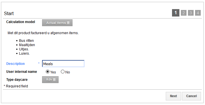The height and width of the screenshot is (105, 205).
Task: Open wizard step 4 indicator
Action: point(198,13)
